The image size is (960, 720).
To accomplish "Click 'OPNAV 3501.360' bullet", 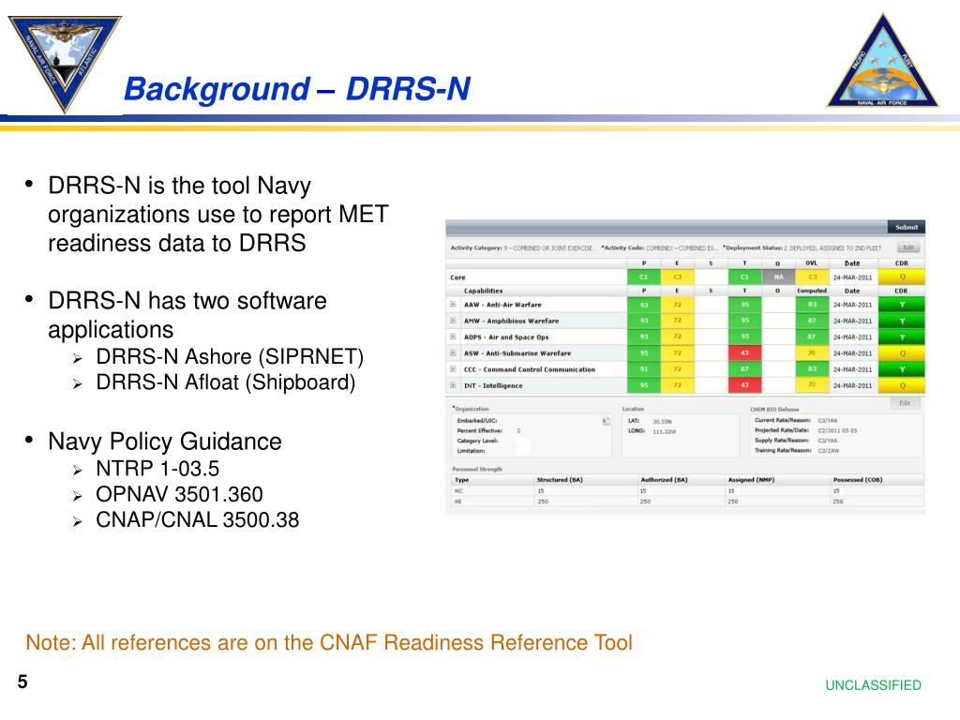I will click(179, 494).
